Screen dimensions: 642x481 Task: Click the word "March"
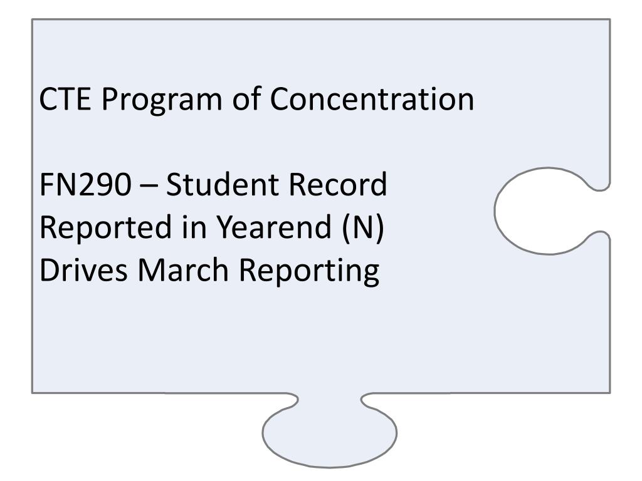pyautogui.click(x=183, y=270)
